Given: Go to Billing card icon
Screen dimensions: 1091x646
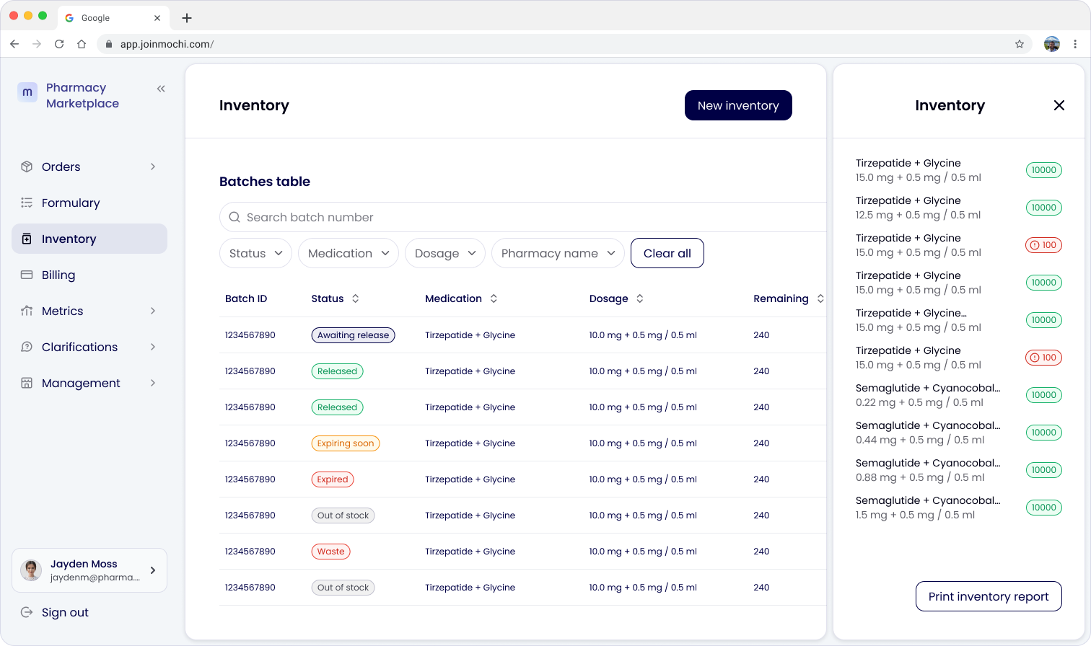Looking at the screenshot, I should point(27,275).
